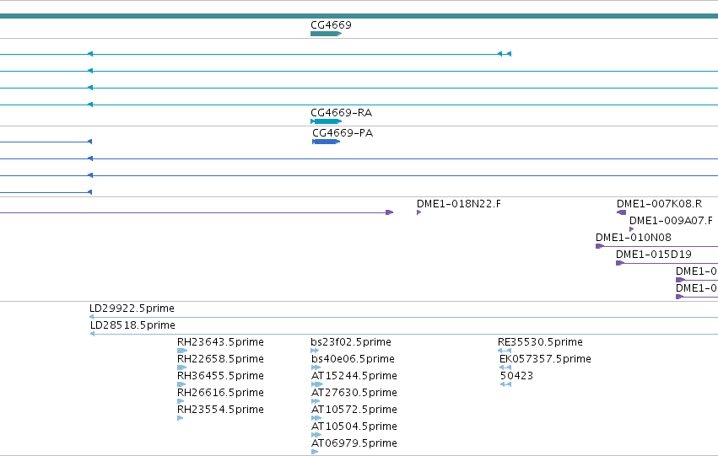The height and width of the screenshot is (456, 718).
Task: Select the RE35530.5prime EST marker
Action: pos(505,351)
